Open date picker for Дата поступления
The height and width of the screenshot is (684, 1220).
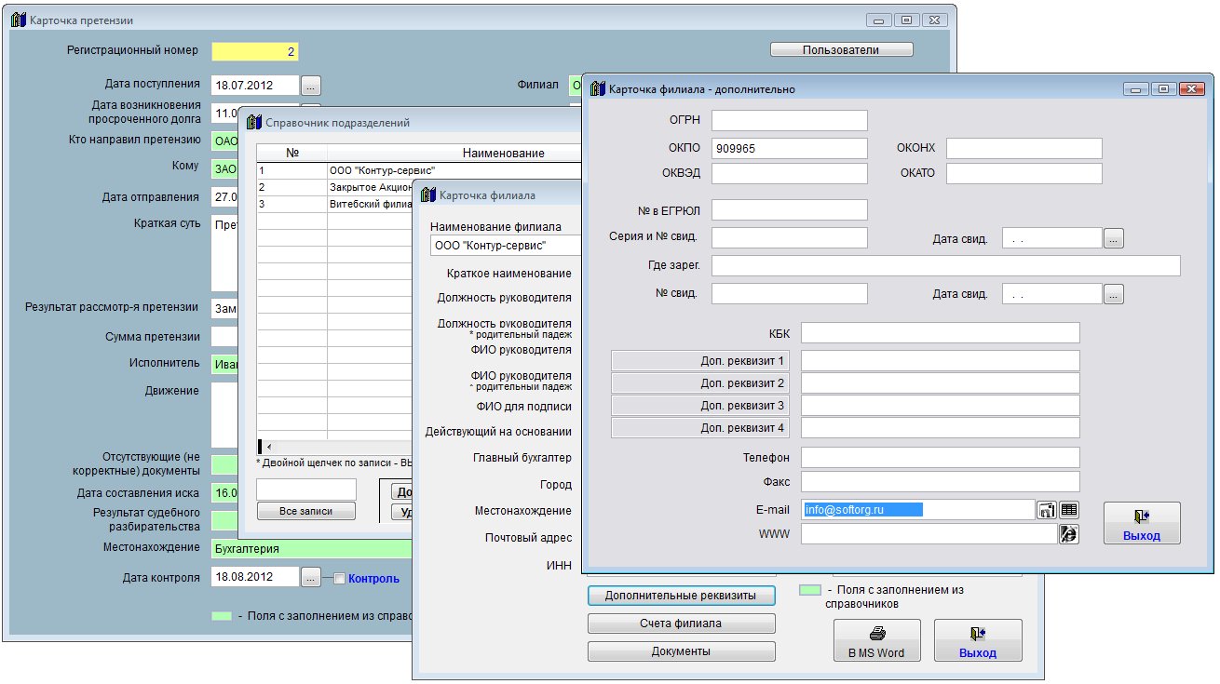click(x=311, y=85)
